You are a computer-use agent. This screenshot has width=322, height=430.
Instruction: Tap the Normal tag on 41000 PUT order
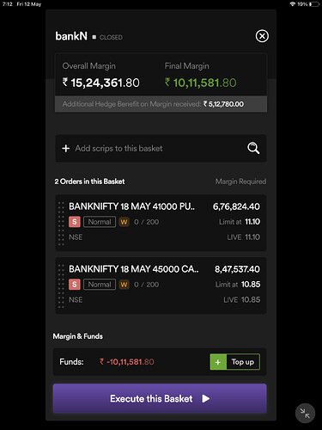pos(100,222)
